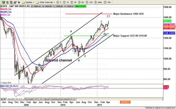Click the Uptrend channel text annotation
Screen dimensions: 176x109
(58, 60)
